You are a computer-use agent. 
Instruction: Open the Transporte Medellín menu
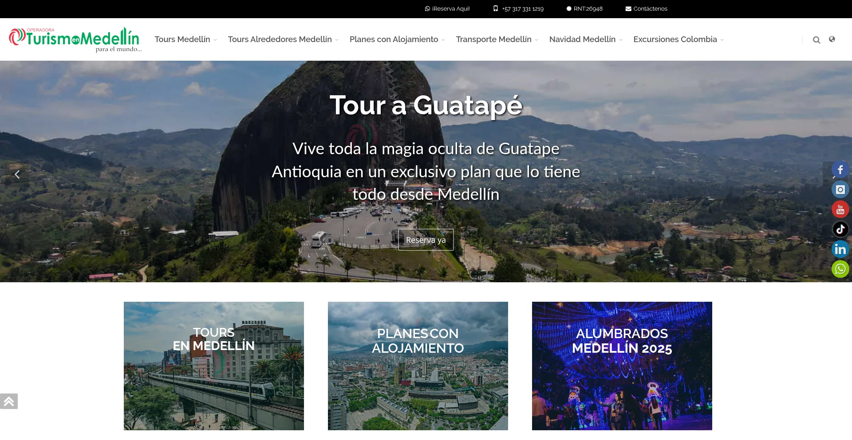coord(497,39)
